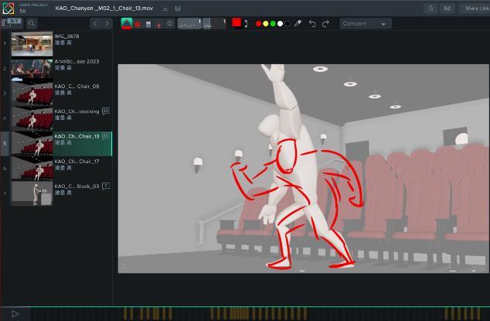The height and width of the screenshot is (321, 490).
Task: Click the Share Link button
Action: [x=476, y=9]
